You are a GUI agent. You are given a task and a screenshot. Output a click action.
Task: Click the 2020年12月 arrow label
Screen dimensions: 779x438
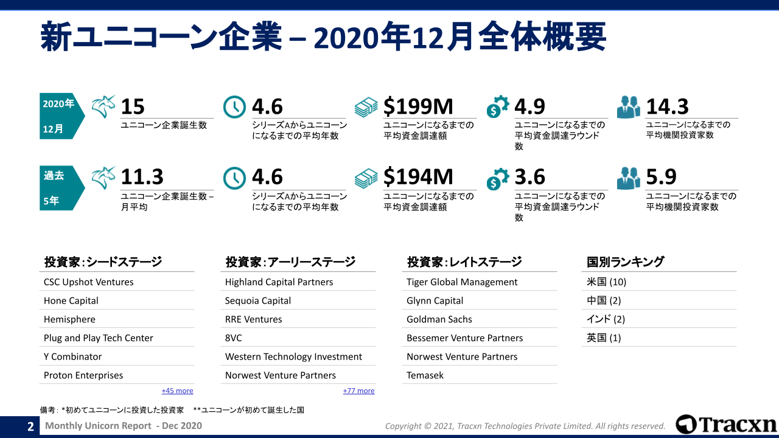coord(61,116)
